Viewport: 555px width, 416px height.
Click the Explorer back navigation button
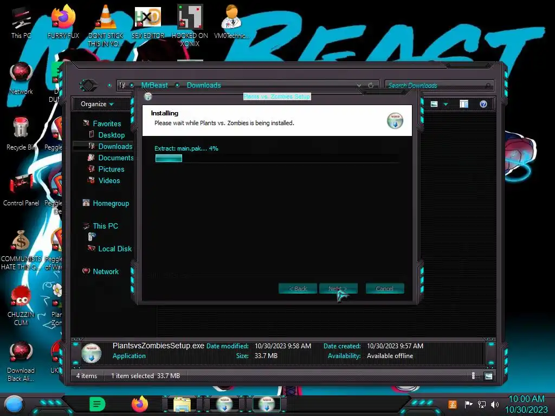88,85
